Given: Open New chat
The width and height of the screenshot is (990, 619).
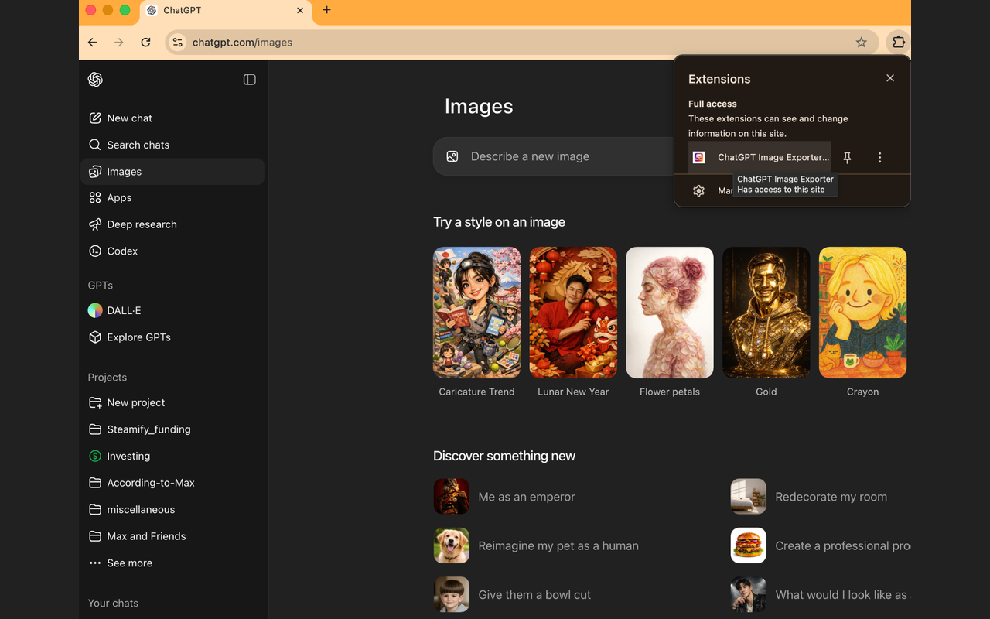Looking at the screenshot, I should (x=172, y=118).
